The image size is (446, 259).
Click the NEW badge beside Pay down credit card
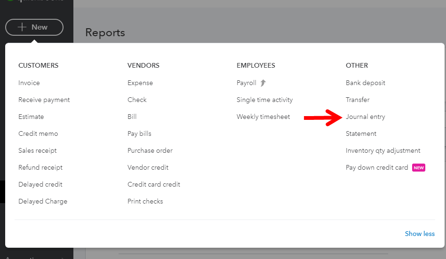(x=418, y=167)
